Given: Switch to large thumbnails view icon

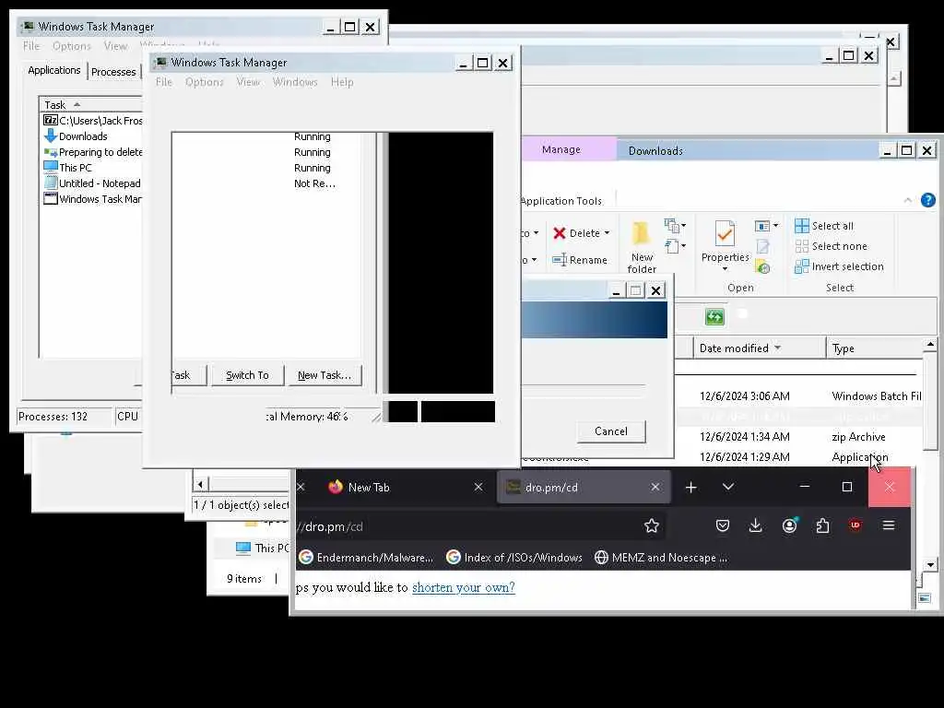Looking at the screenshot, I should click(924, 597).
